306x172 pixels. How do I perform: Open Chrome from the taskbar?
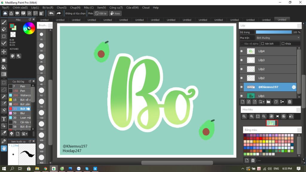[x=45, y=169]
